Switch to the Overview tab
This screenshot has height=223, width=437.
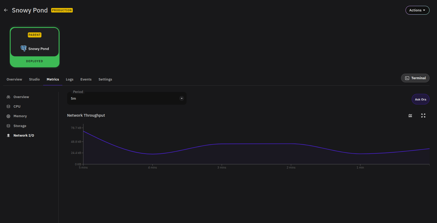pos(14,79)
